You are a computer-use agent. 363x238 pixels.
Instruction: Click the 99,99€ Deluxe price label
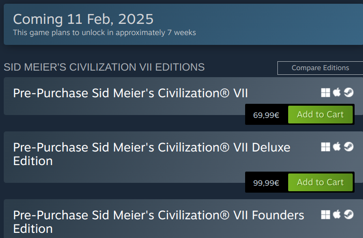pos(266,183)
